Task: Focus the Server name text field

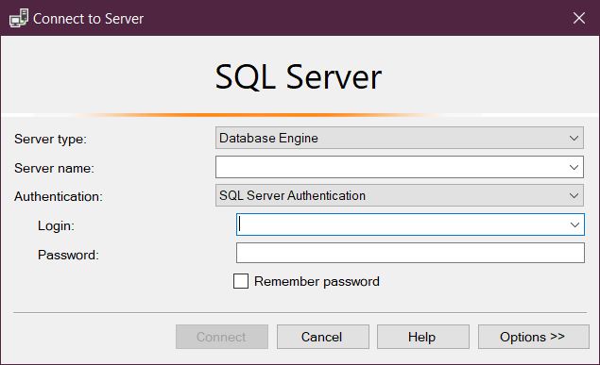Action: coord(391,167)
